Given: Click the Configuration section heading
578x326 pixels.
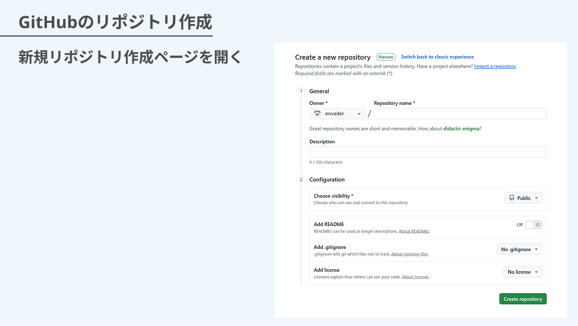Looking at the screenshot, I should tap(327, 180).
